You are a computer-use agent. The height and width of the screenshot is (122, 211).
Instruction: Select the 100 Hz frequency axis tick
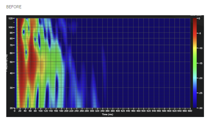pos(11,27)
